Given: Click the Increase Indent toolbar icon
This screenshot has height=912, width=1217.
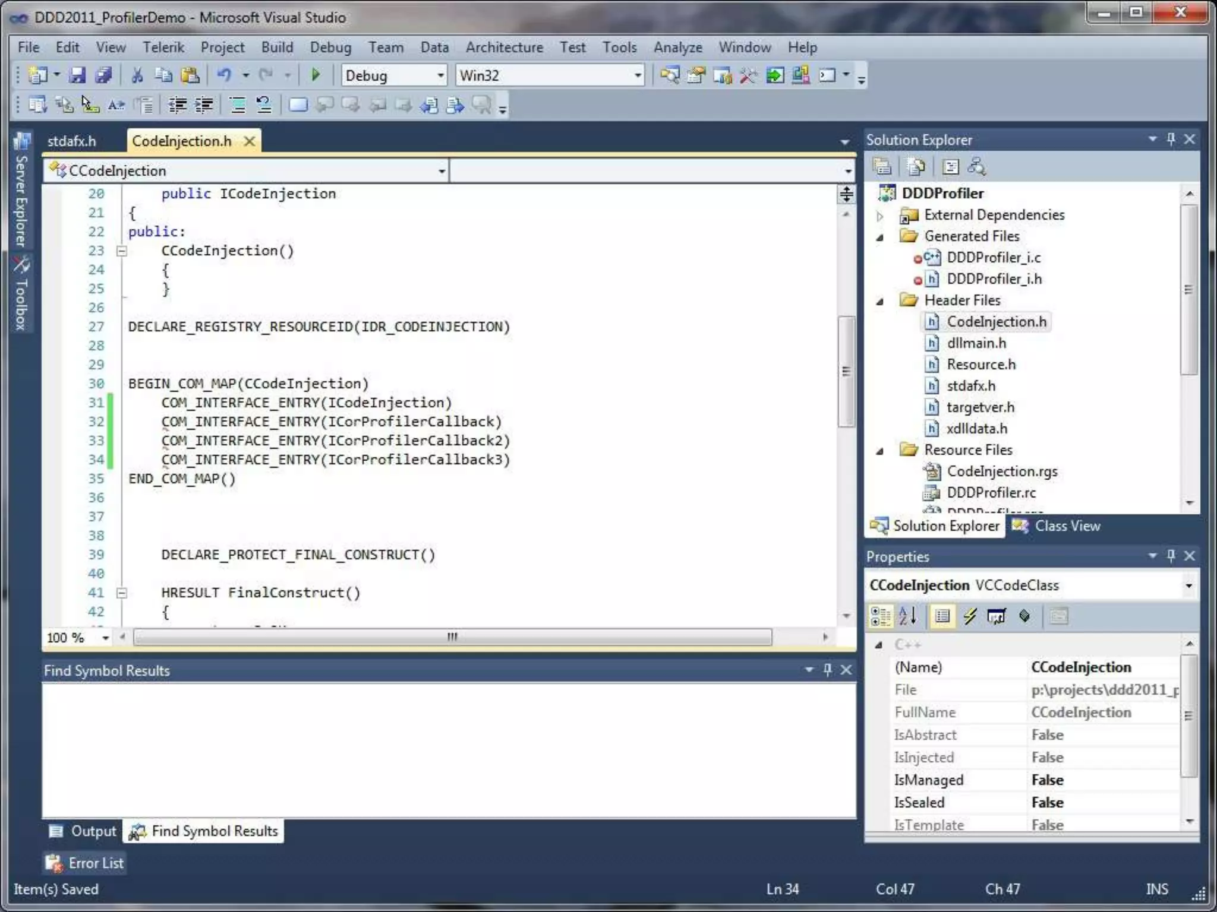Looking at the screenshot, I should (204, 106).
